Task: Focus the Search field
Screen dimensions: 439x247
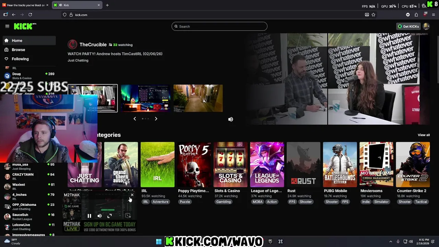Action: pos(219,26)
